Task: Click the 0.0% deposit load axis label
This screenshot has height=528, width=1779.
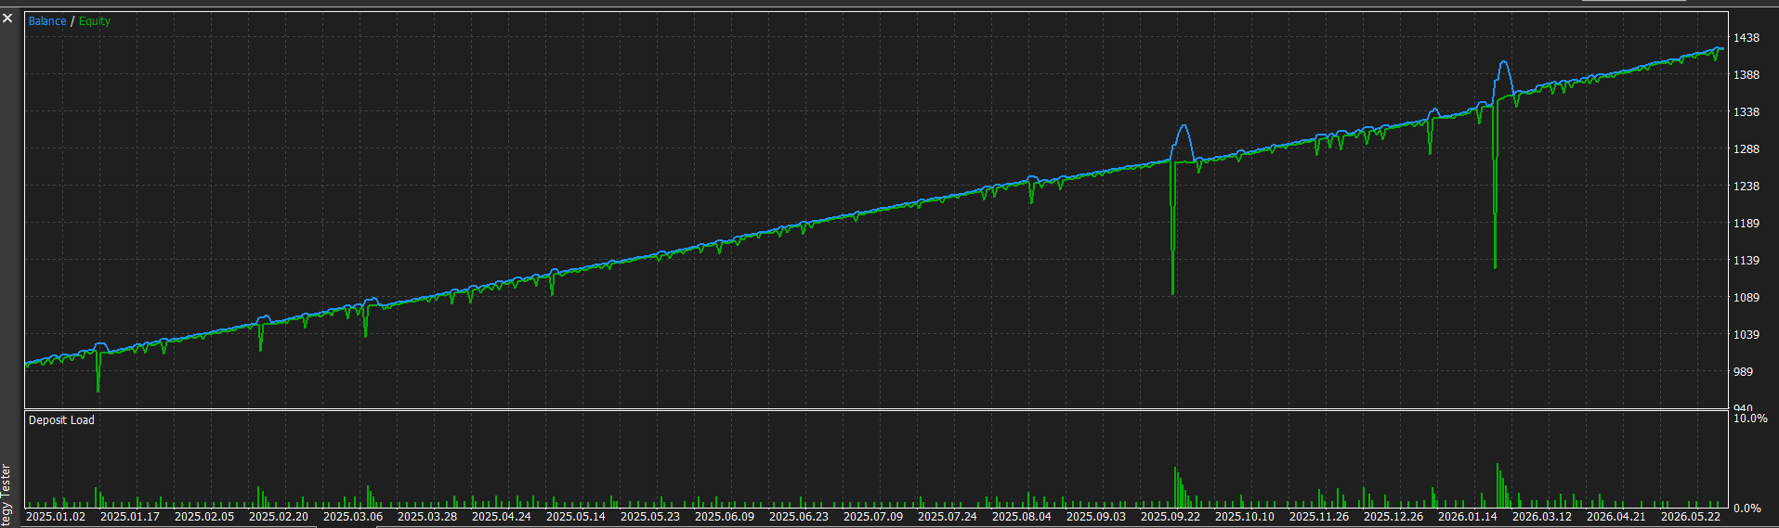Action: (x=1747, y=509)
